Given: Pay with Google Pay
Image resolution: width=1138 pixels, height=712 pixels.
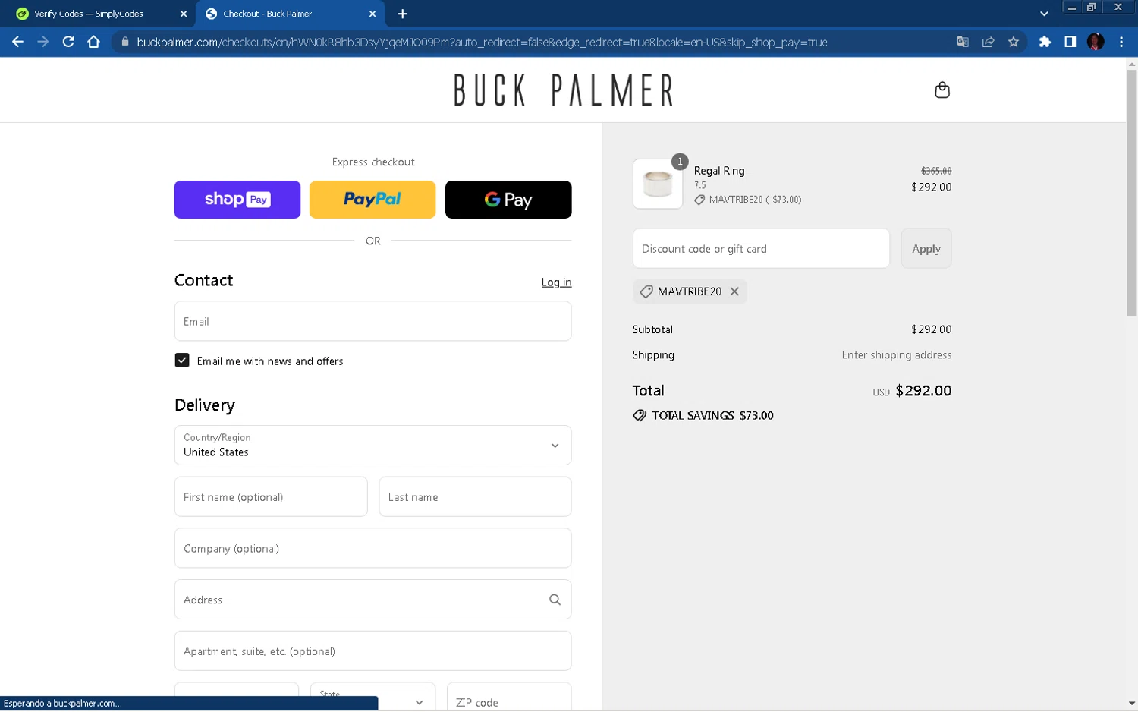Looking at the screenshot, I should click(x=508, y=200).
